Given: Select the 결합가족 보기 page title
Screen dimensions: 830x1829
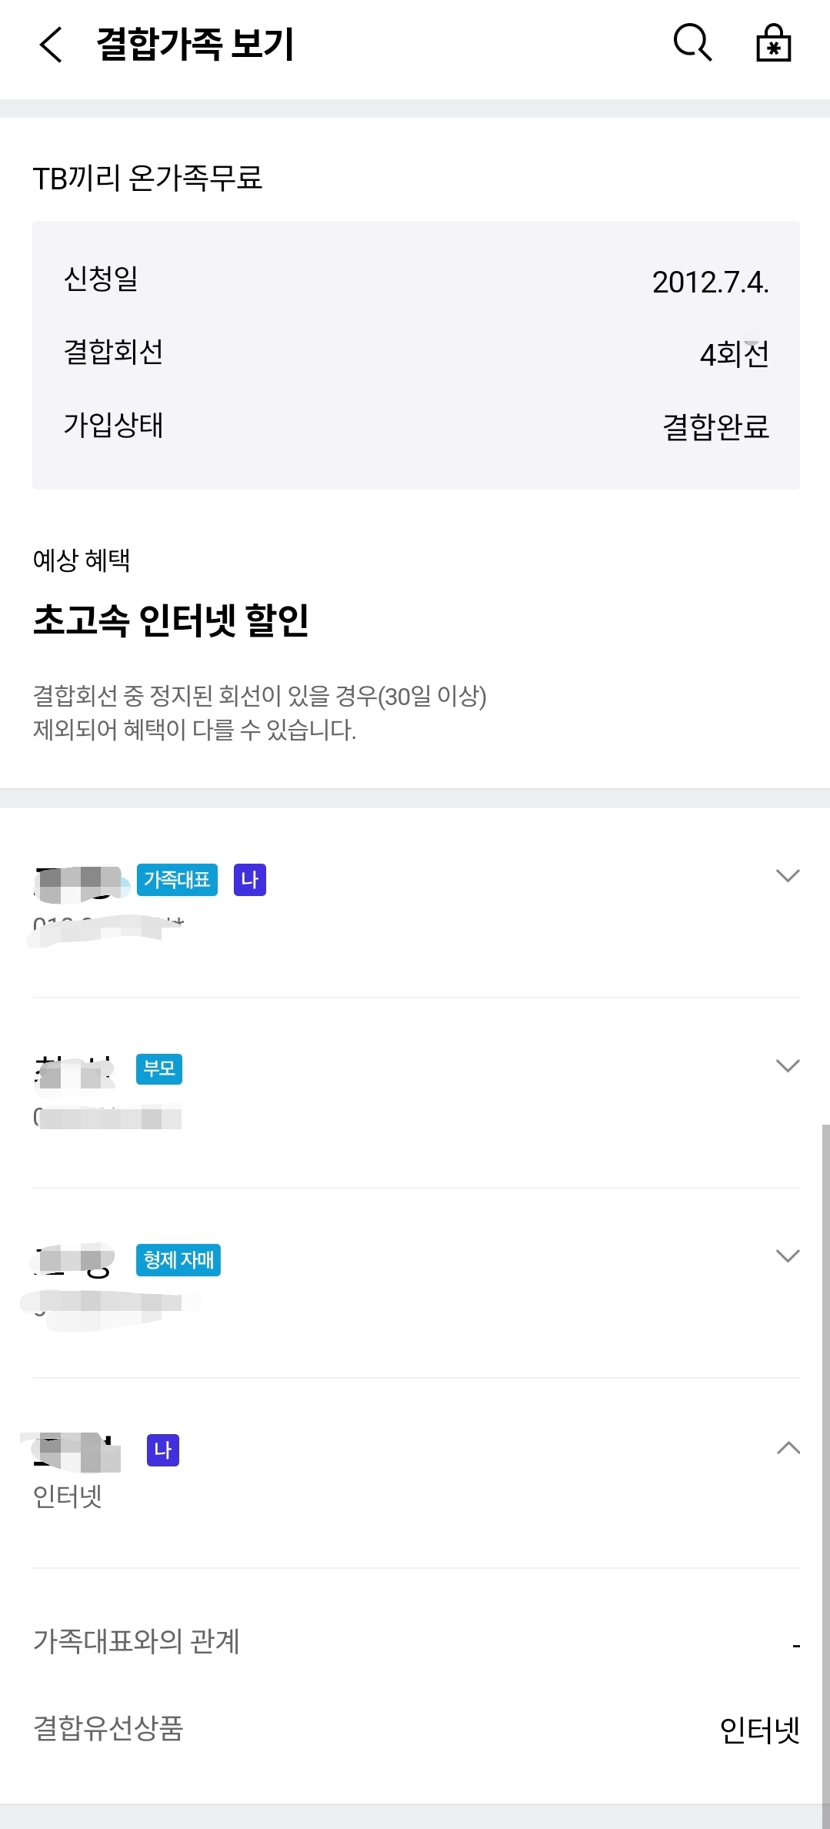Looking at the screenshot, I should pyautogui.click(x=195, y=44).
